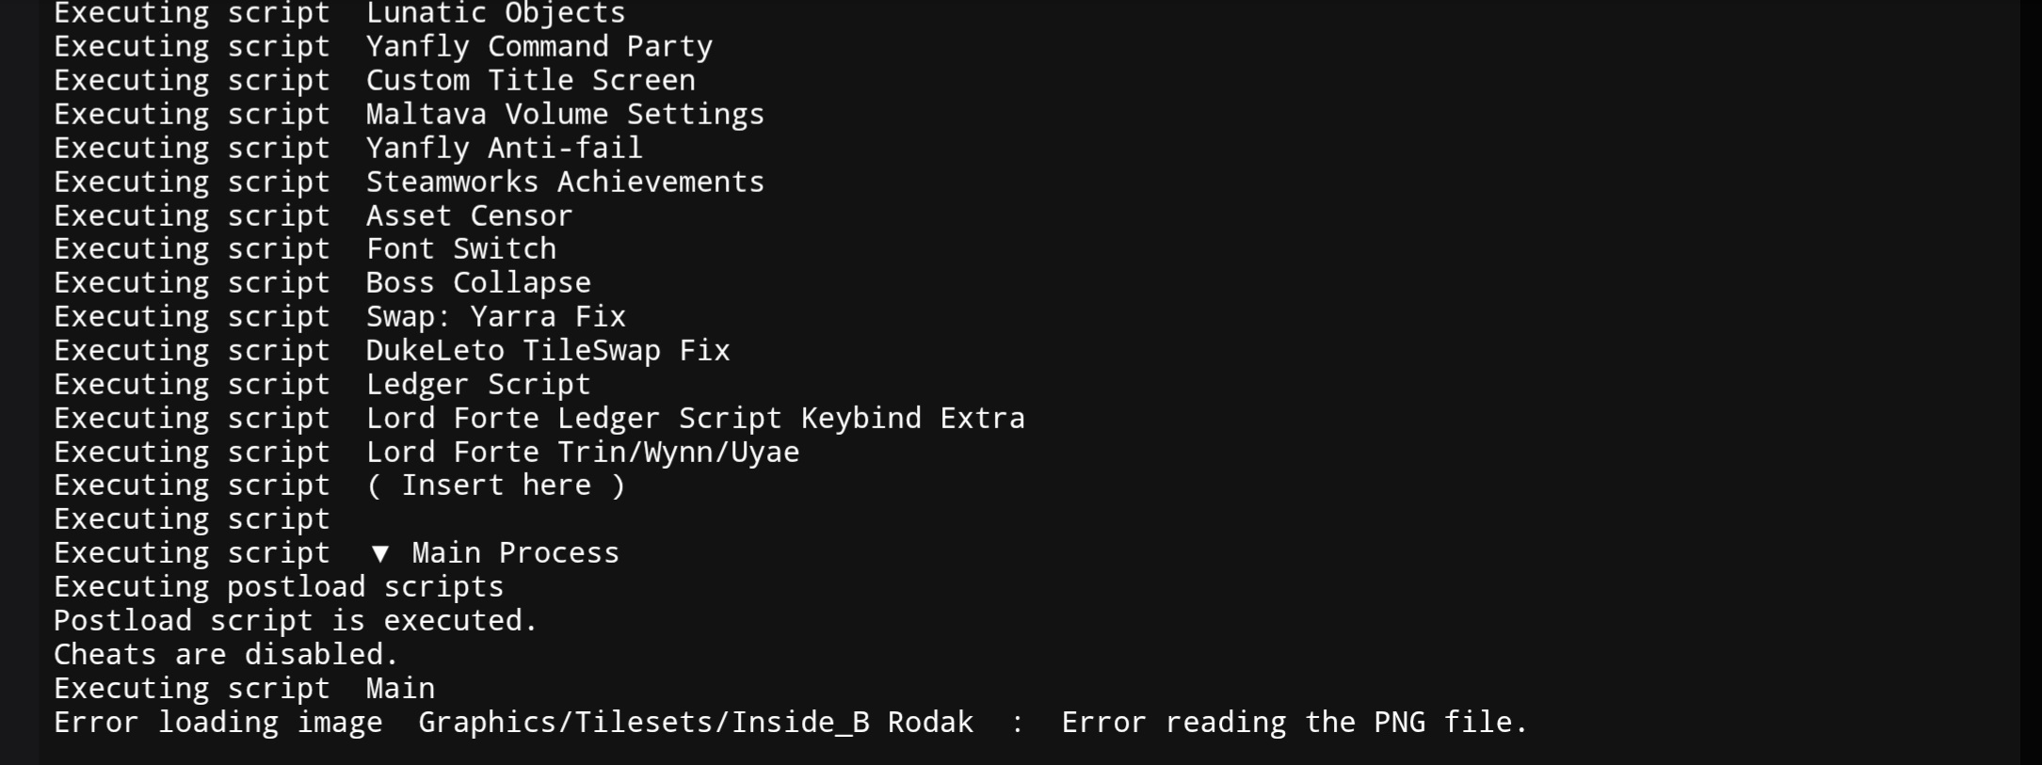Click the "Swap: Yarra Fix" entry
The width and height of the screenshot is (2042, 765).
495,317
